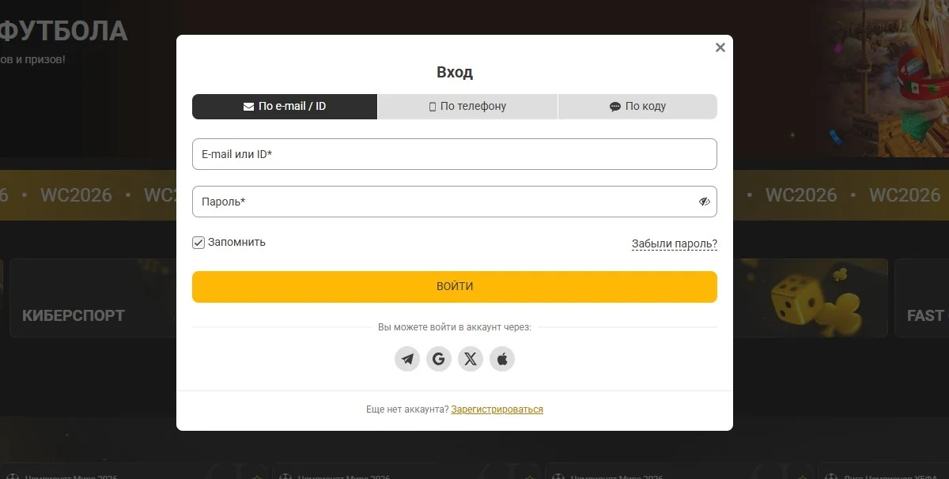Open the КИБЕРСПОРТ card in background page

[93, 298]
